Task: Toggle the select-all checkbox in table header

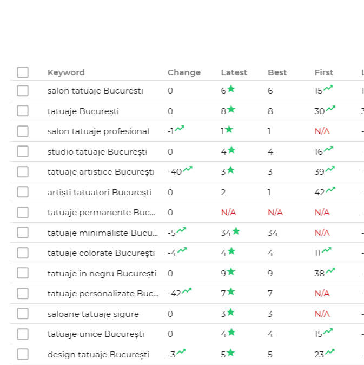Action: coord(23,72)
